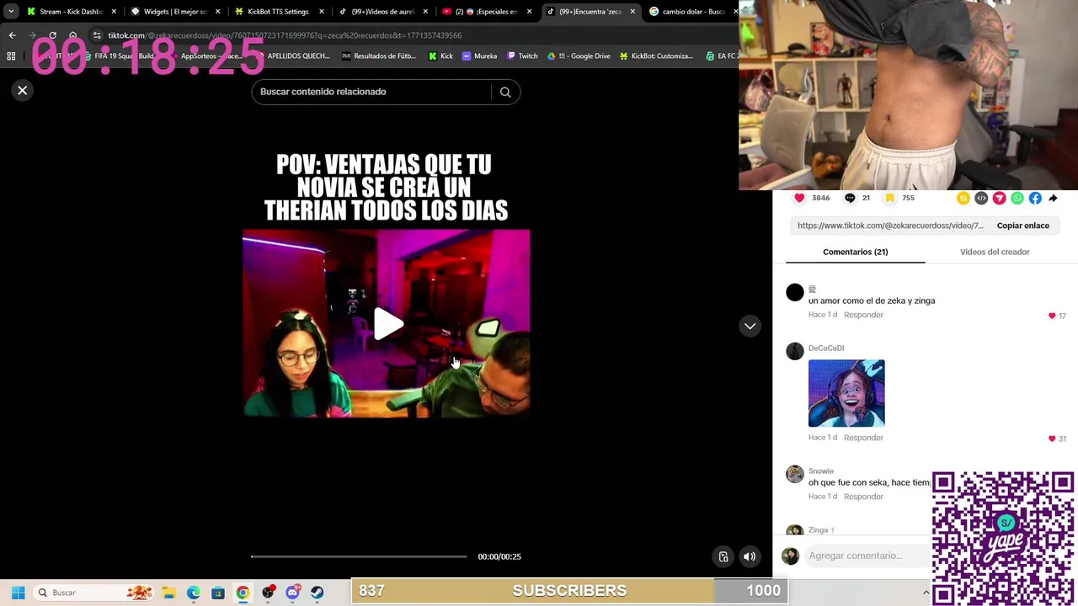1078x606 pixels.
Task: Switch to YouTube Especiales tab
Action: tap(486, 12)
